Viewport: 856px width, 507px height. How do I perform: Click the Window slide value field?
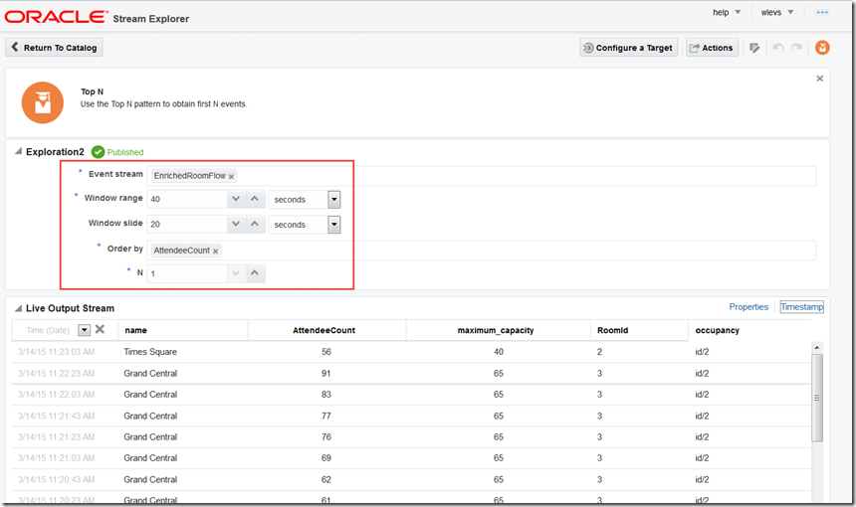(187, 224)
